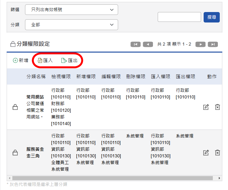
Task: Click the search text input field
Action: tap(179, 17)
